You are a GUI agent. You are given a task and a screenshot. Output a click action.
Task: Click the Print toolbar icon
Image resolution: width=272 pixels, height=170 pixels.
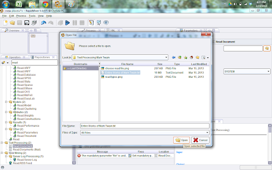[x=34, y=23]
